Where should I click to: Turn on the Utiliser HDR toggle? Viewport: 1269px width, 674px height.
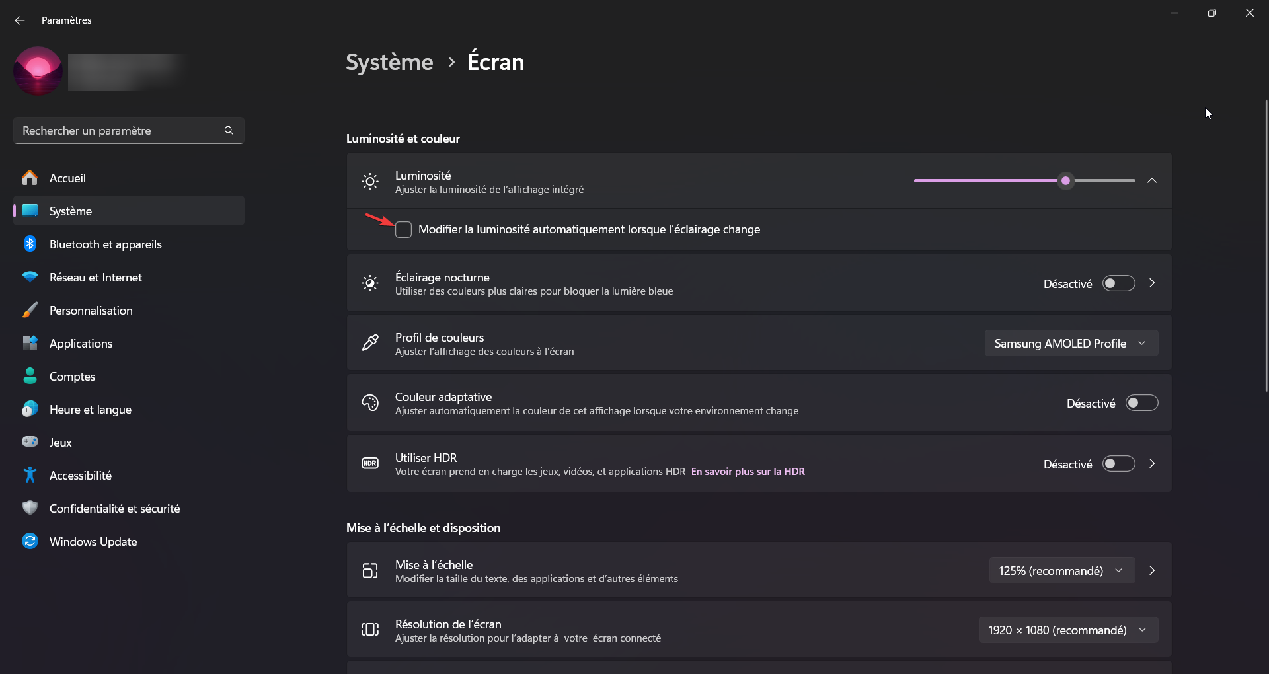point(1119,464)
